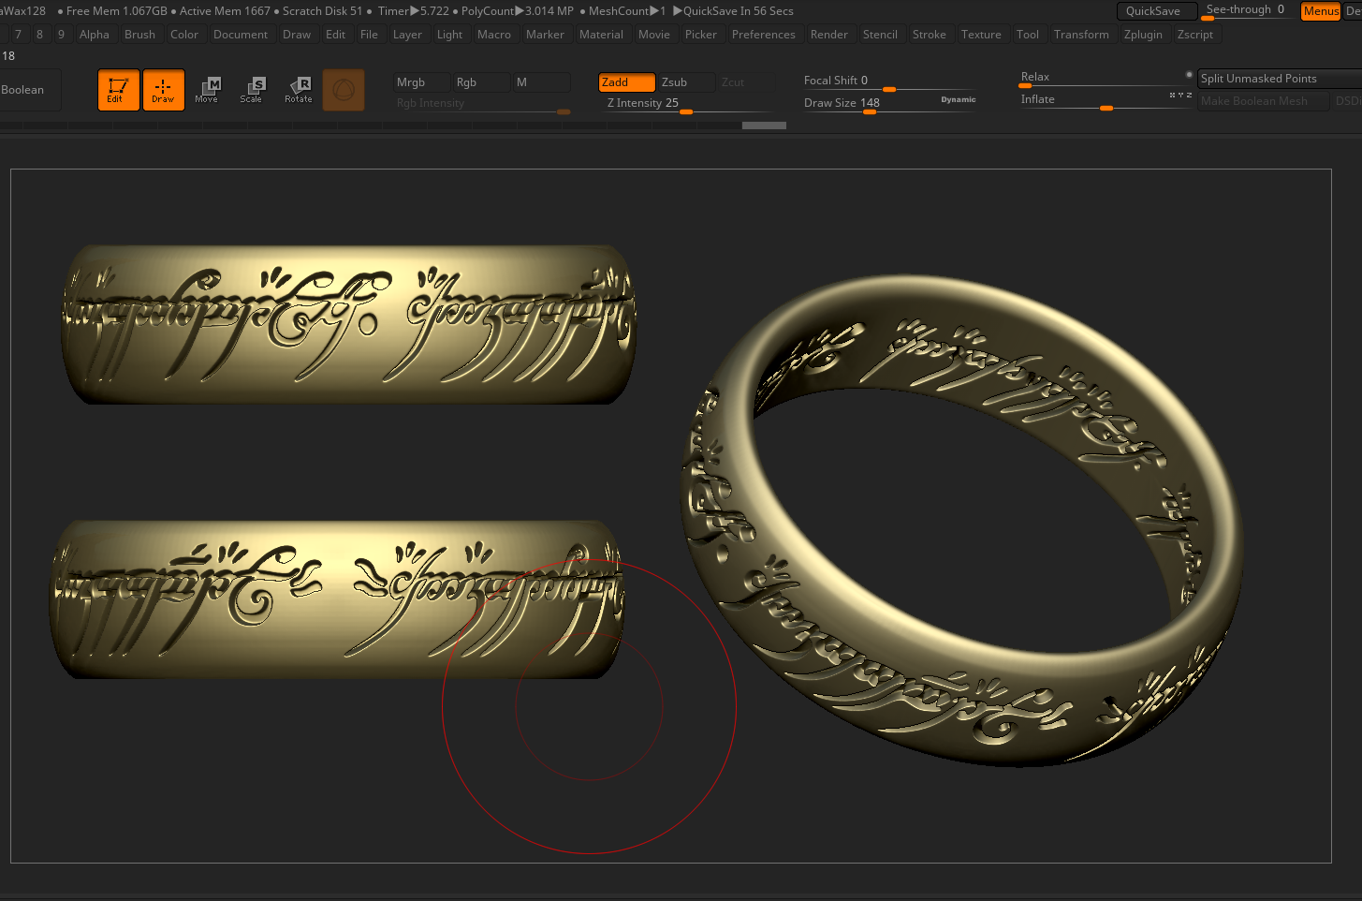Toggle Dynamic draw size
The image size is (1362, 901).
[958, 99]
